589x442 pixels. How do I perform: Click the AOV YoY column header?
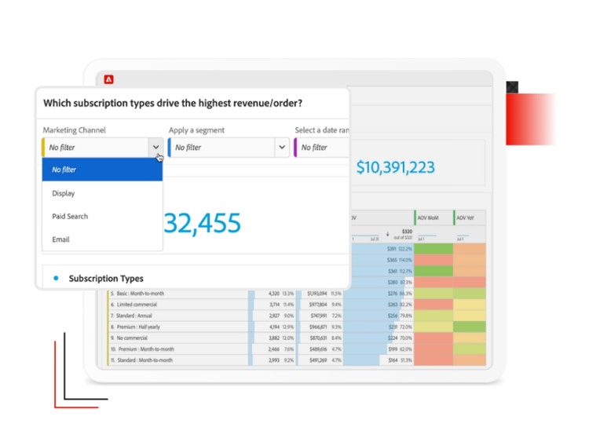(470, 217)
